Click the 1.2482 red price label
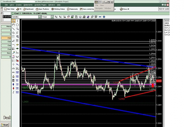 tap(122, 99)
